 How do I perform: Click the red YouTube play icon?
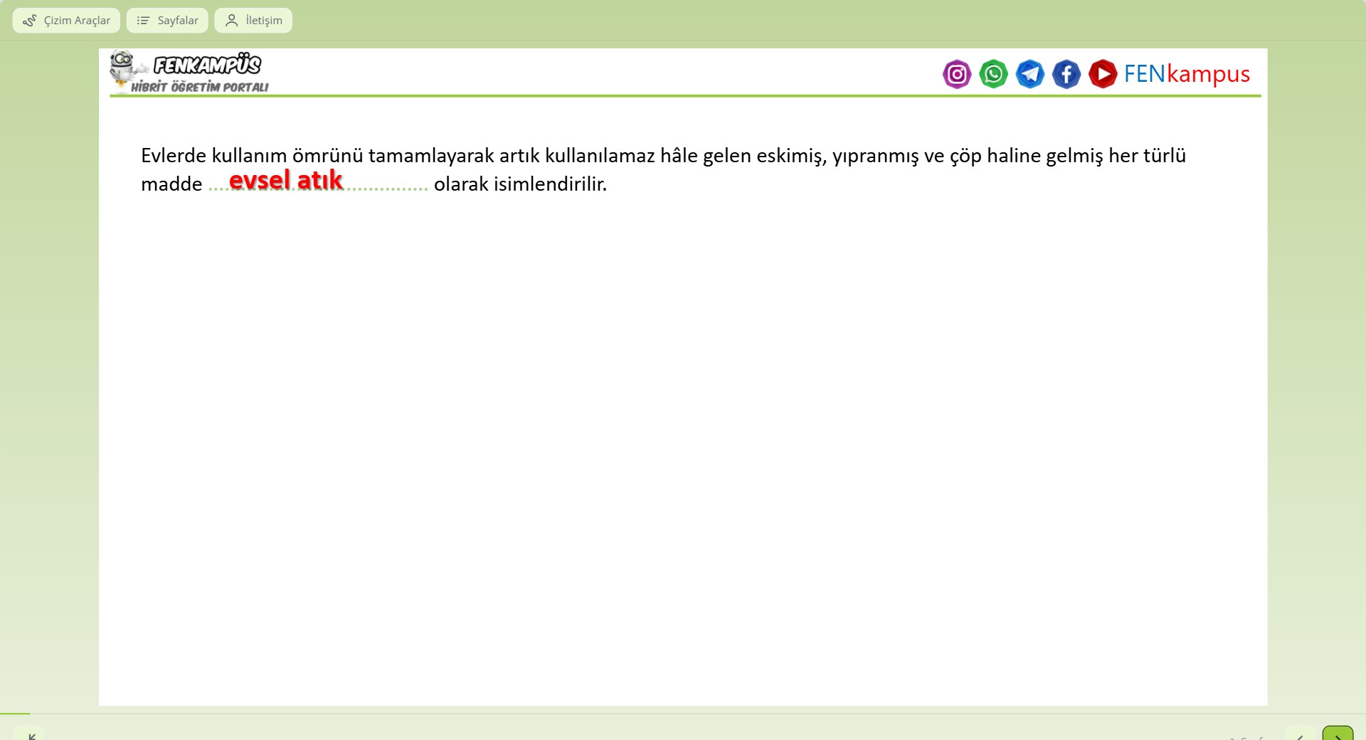1102,74
